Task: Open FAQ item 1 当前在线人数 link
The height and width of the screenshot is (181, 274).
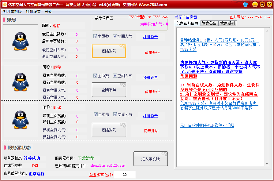Action: (220, 87)
